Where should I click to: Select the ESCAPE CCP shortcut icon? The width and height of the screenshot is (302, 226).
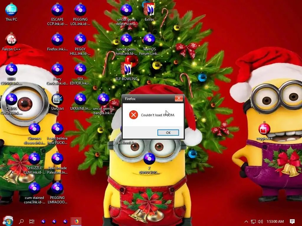58,14
